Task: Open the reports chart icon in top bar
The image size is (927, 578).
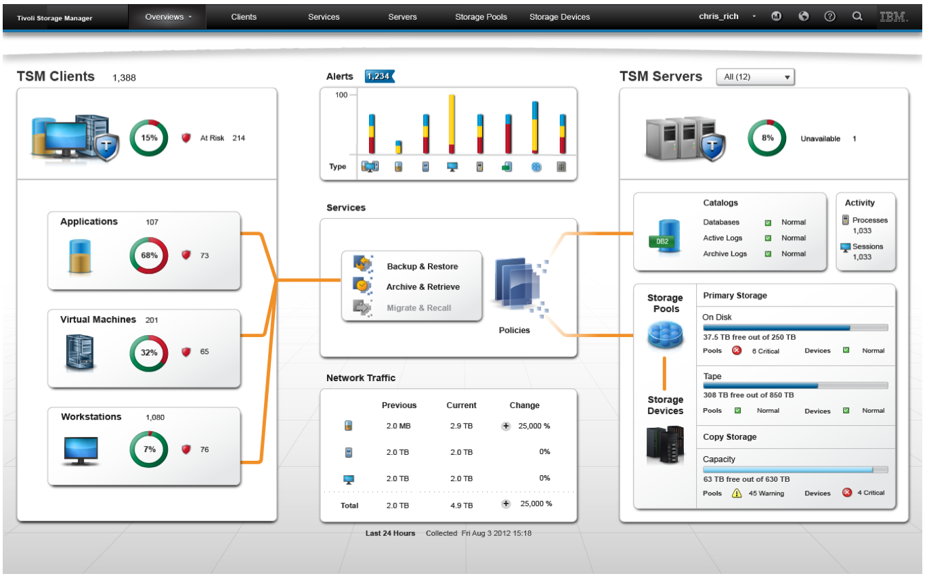Action: [x=776, y=17]
